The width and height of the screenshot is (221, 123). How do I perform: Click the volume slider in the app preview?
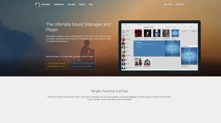183,27
